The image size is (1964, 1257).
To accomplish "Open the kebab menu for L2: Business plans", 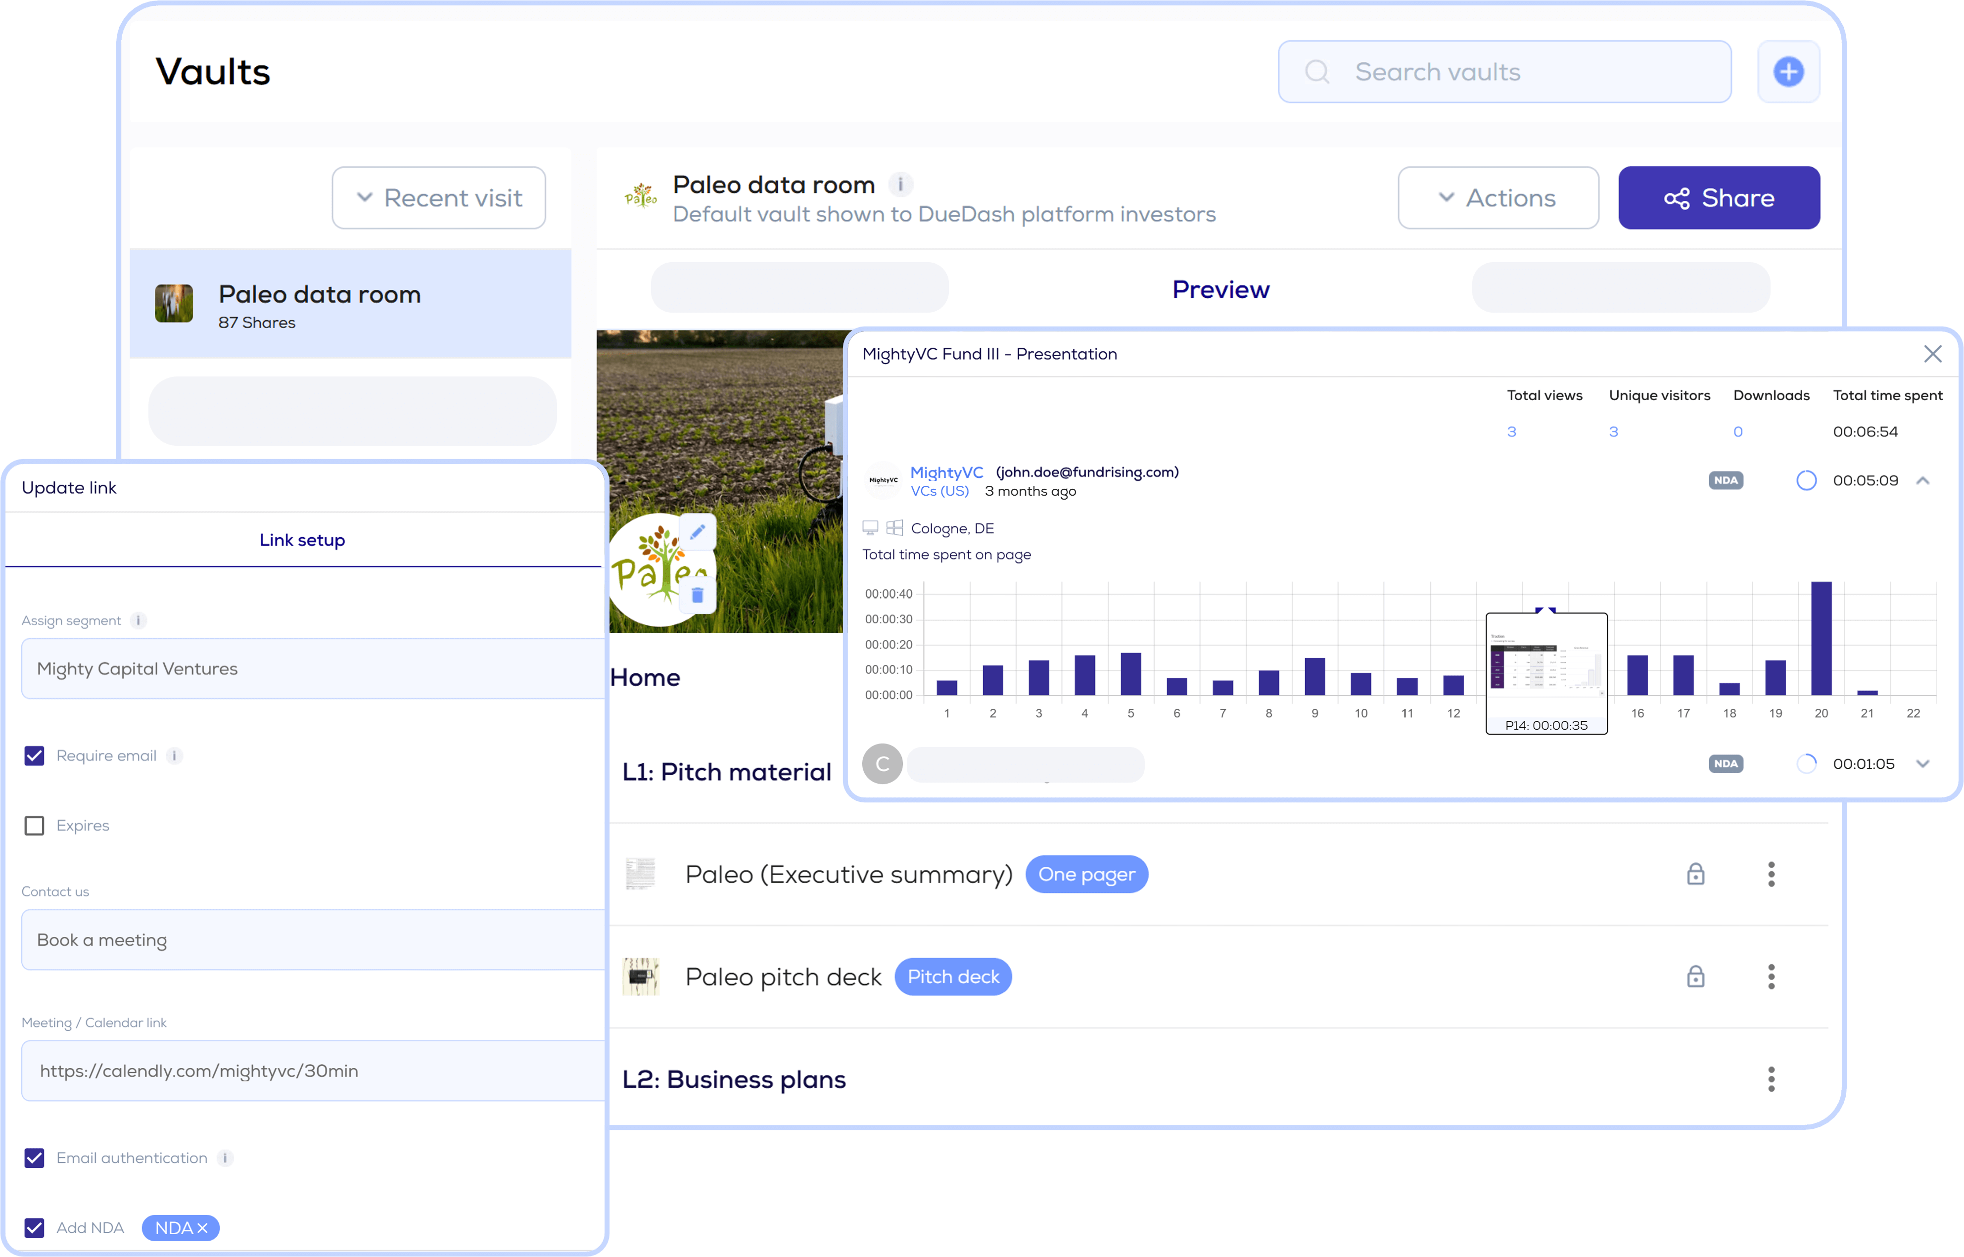I will pos(1772,1079).
